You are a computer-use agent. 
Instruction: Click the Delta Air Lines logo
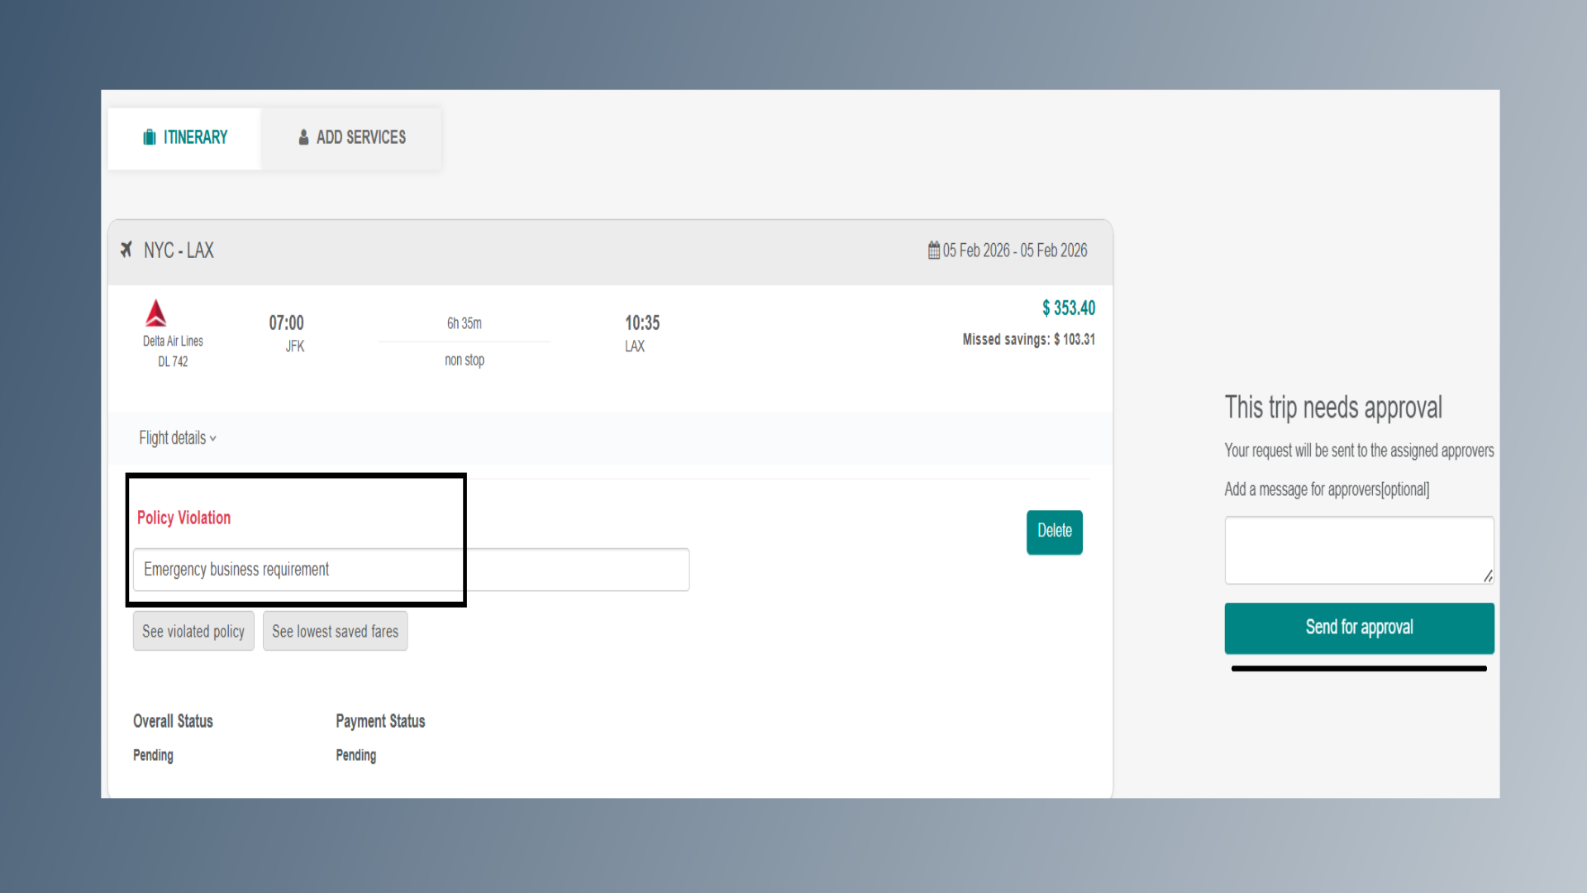coord(156,313)
